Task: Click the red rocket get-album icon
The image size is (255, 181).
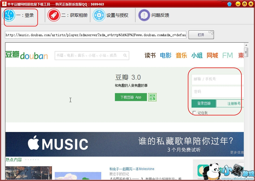Action: pyautogui.click(x=54, y=15)
